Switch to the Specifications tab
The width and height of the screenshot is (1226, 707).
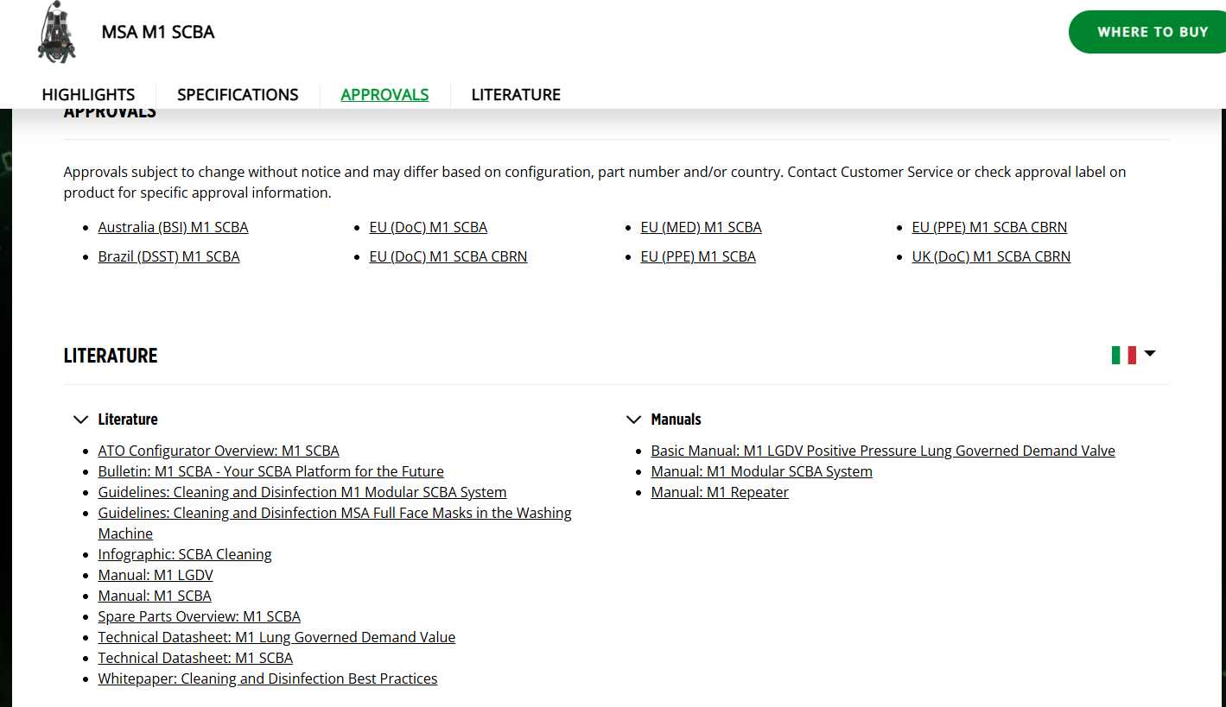click(x=238, y=95)
